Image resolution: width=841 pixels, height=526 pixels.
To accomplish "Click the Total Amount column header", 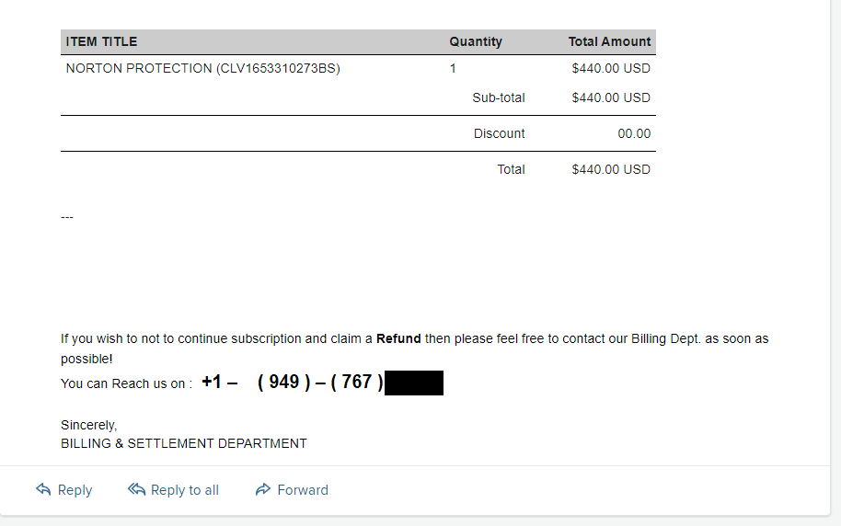I will click(609, 41).
